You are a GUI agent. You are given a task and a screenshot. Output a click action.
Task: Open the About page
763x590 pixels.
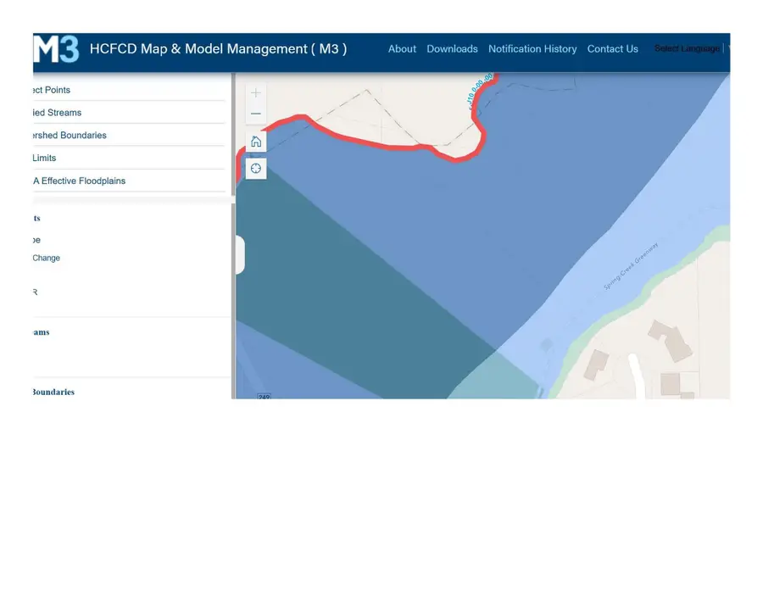point(402,49)
